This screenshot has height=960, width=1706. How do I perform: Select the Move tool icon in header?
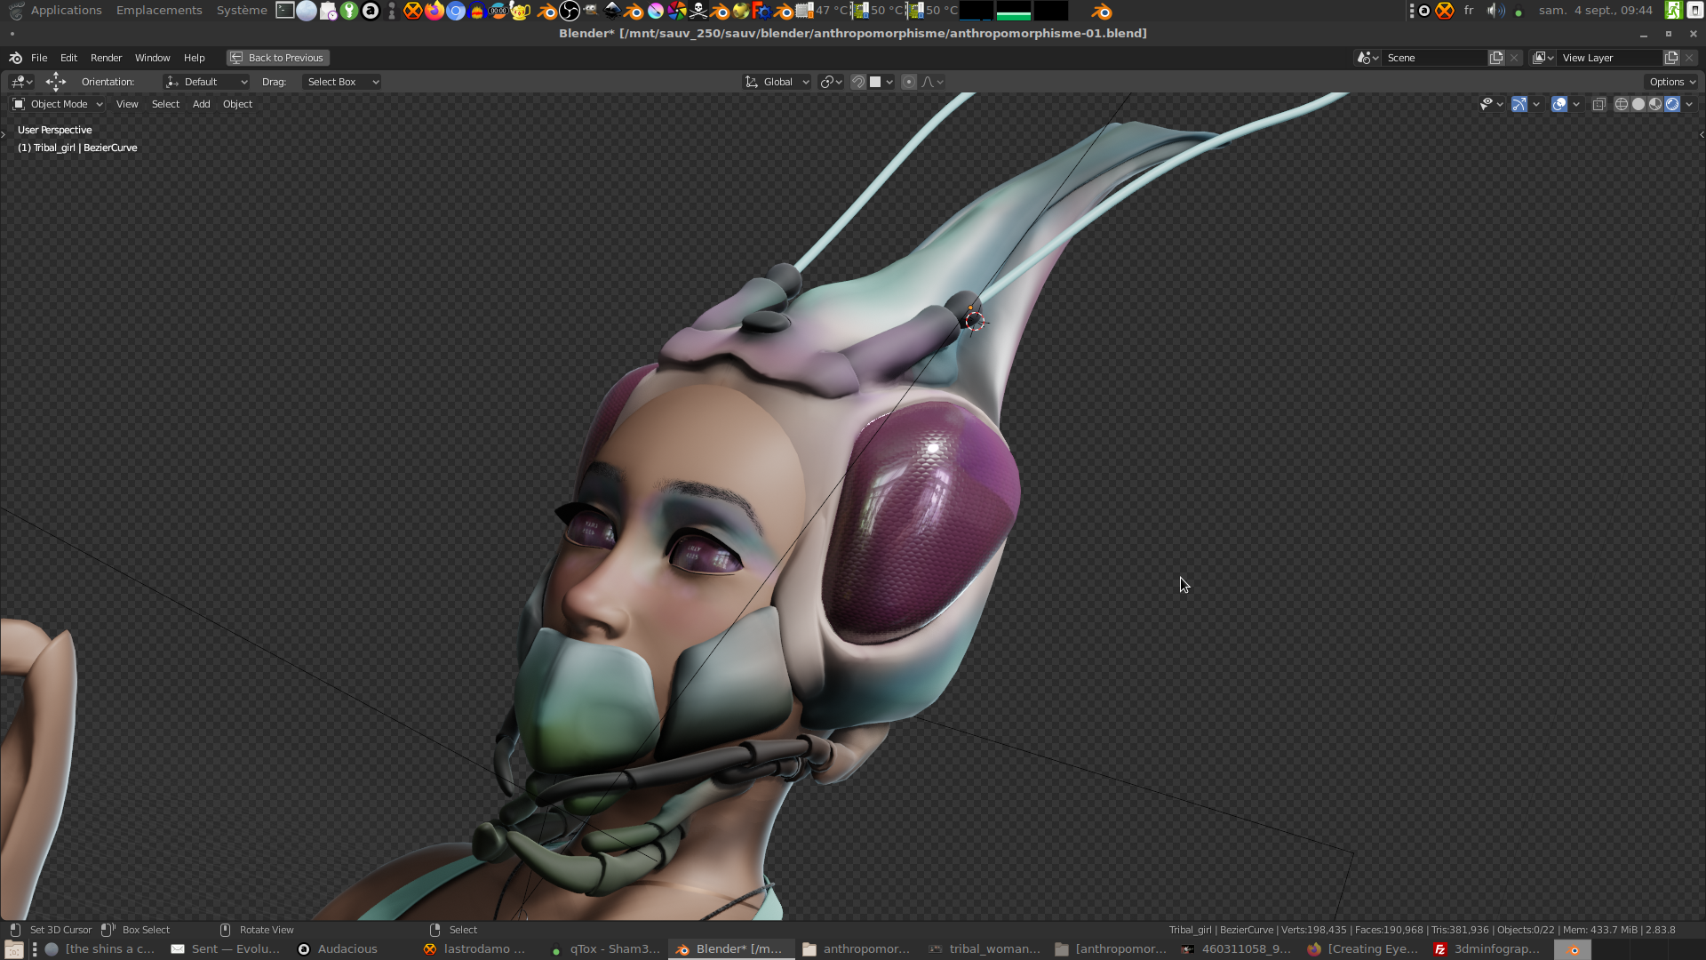pyautogui.click(x=56, y=82)
